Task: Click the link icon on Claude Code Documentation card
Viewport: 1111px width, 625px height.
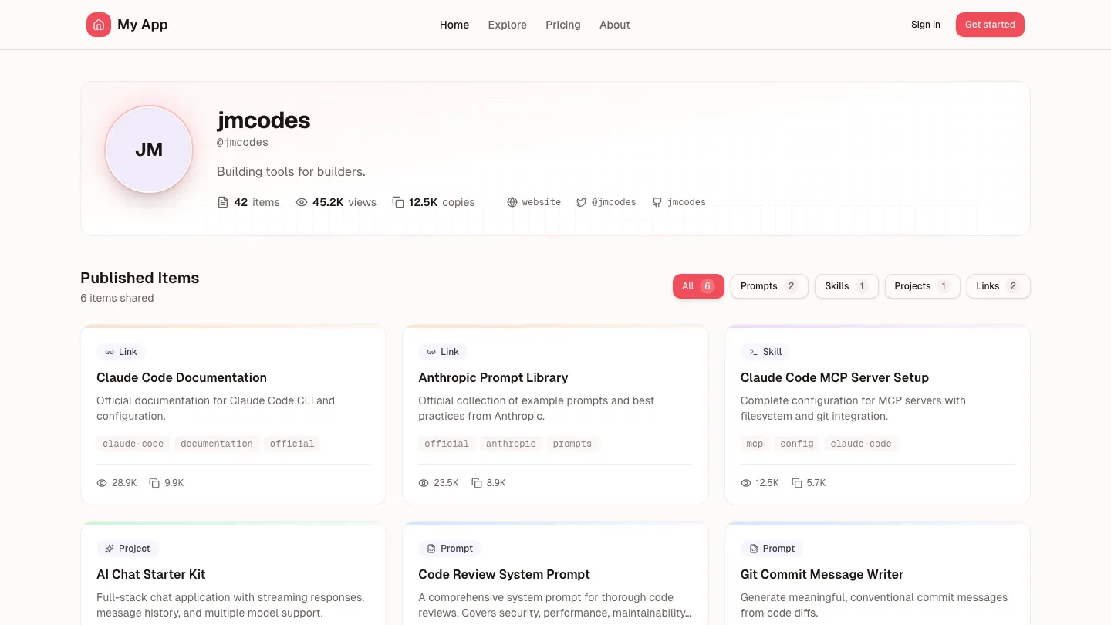Action: pos(110,352)
